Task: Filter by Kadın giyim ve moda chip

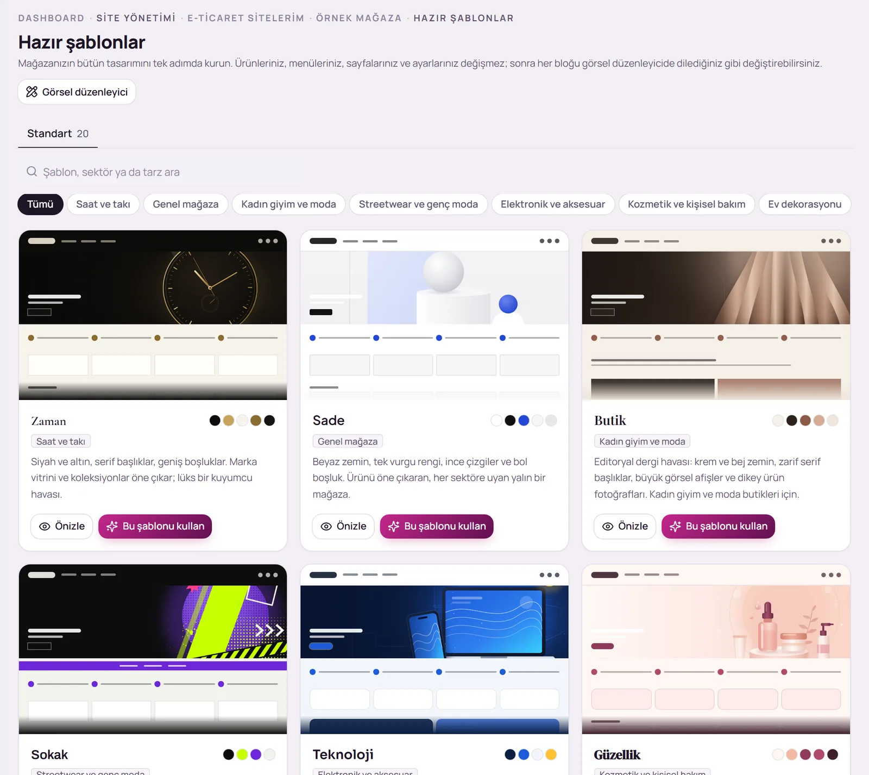Action: (x=288, y=204)
